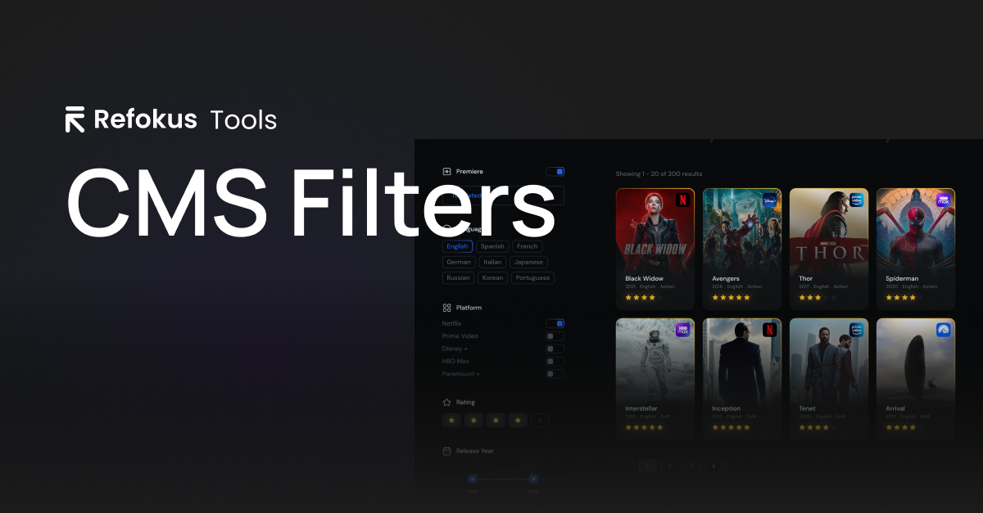Select the Japanese language filter chip
The height and width of the screenshot is (513, 983).
tap(528, 263)
